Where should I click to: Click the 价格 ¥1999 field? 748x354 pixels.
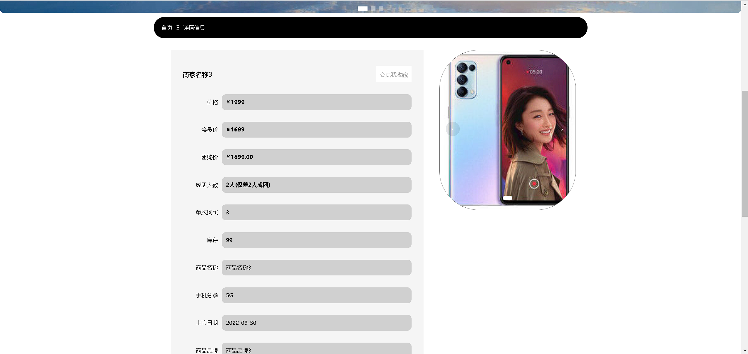point(316,102)
